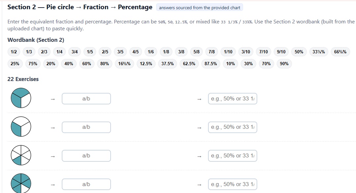This screenshot has height=193, width=356.
Task: Click the two-thirds shaded pie circle
Action: tap(21, 98)
